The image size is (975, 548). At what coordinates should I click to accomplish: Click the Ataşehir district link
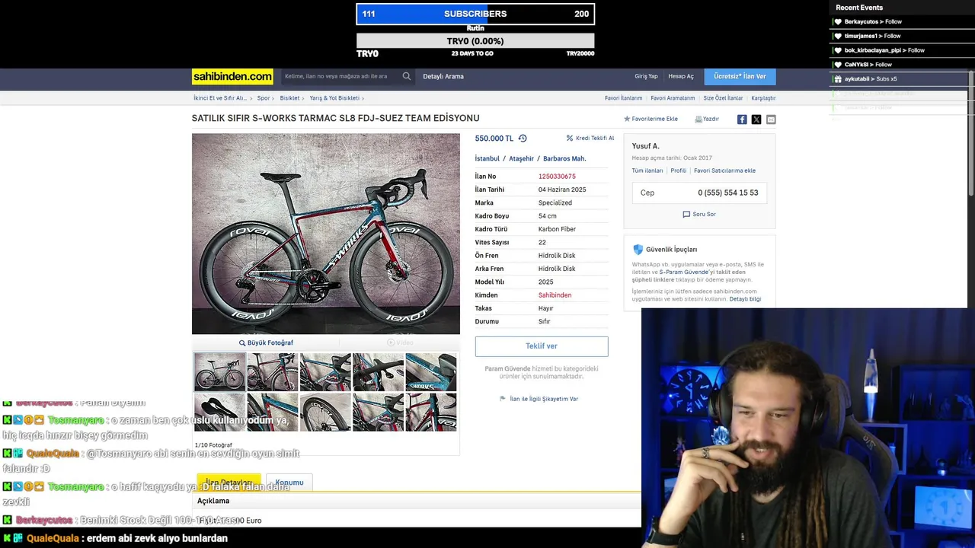(x=521, y=158)
